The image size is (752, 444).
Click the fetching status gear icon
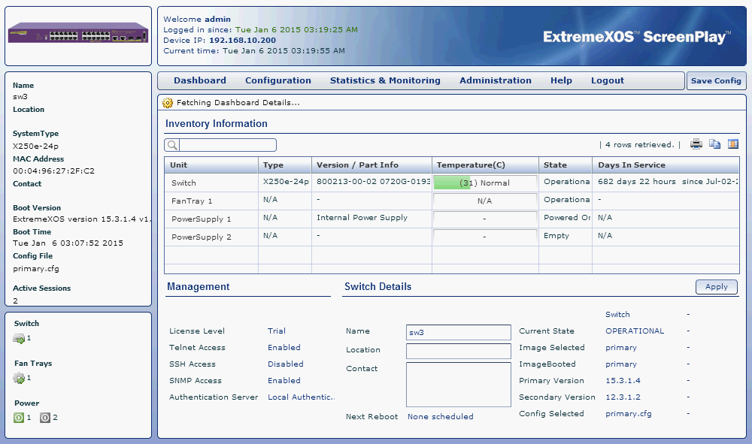tap(168, 102)
